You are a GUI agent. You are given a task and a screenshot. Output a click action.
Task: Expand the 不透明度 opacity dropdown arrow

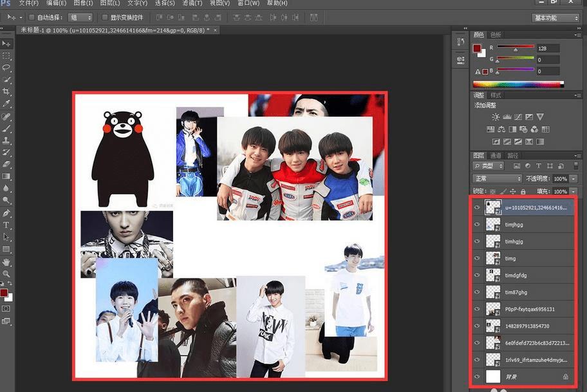tap(573, 178)
